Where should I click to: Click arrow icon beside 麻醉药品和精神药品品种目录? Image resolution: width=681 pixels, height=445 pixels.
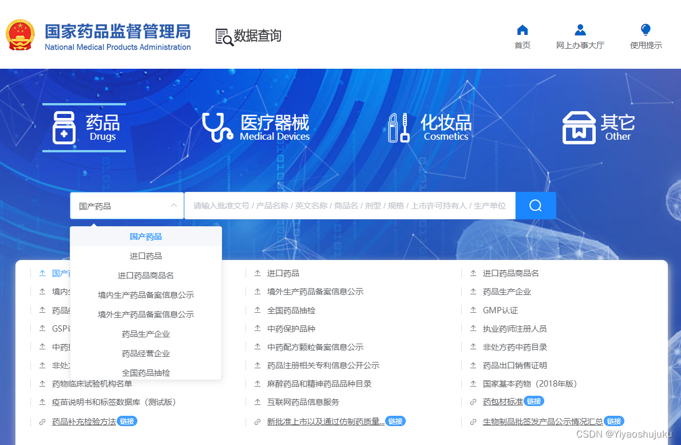pos(258,384)
